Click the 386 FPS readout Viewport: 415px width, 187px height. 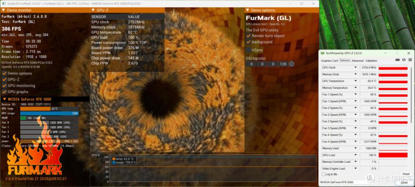click(11, 29)
